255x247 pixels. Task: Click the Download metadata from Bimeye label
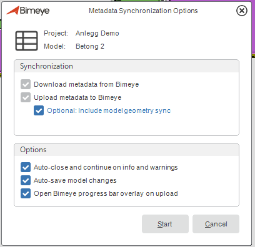coord(86,84)
